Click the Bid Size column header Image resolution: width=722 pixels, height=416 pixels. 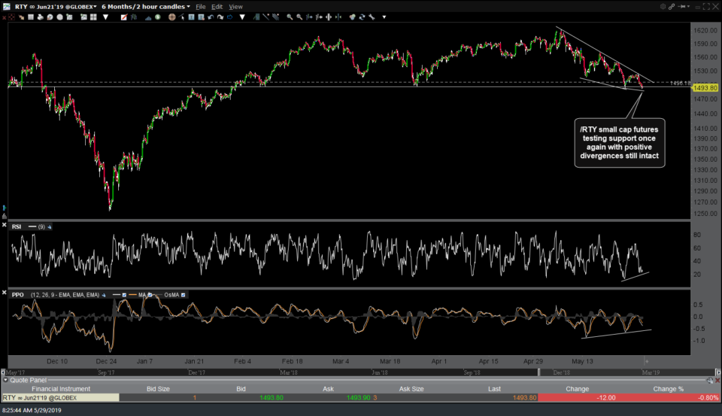158,389
